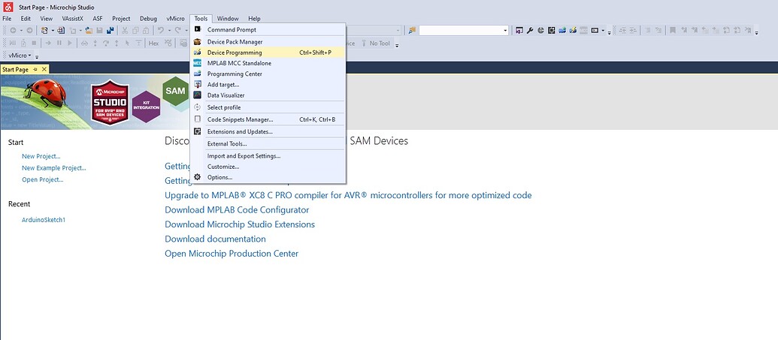Open recent project ArduinoSketch1
Screen dimensions: 778x340
(44, 220)
